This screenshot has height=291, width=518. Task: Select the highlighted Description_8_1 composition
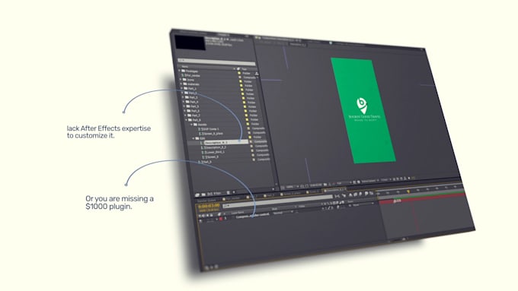225,143
